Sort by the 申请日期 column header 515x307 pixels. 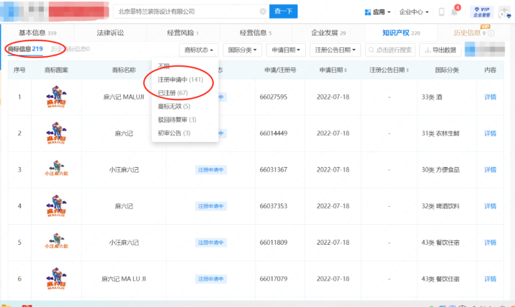coord(333,70)
